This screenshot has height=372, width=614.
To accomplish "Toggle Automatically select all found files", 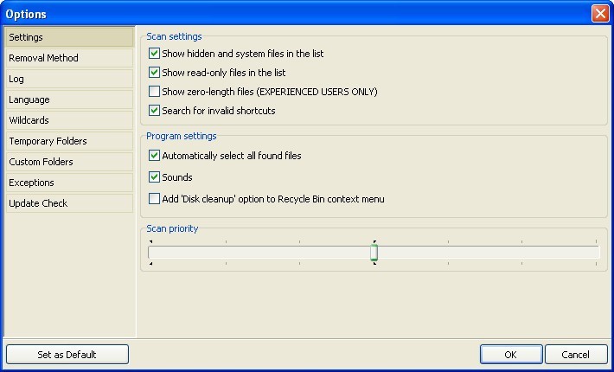I will click(x=154, y=156).
